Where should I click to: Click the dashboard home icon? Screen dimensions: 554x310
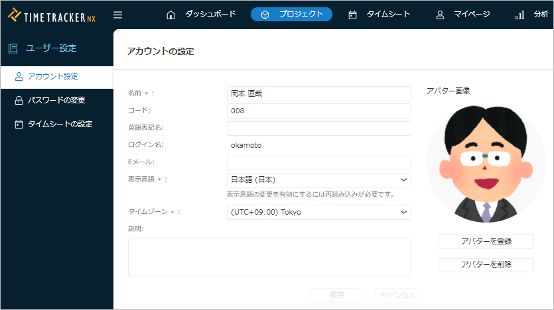[x=171, y=15]
